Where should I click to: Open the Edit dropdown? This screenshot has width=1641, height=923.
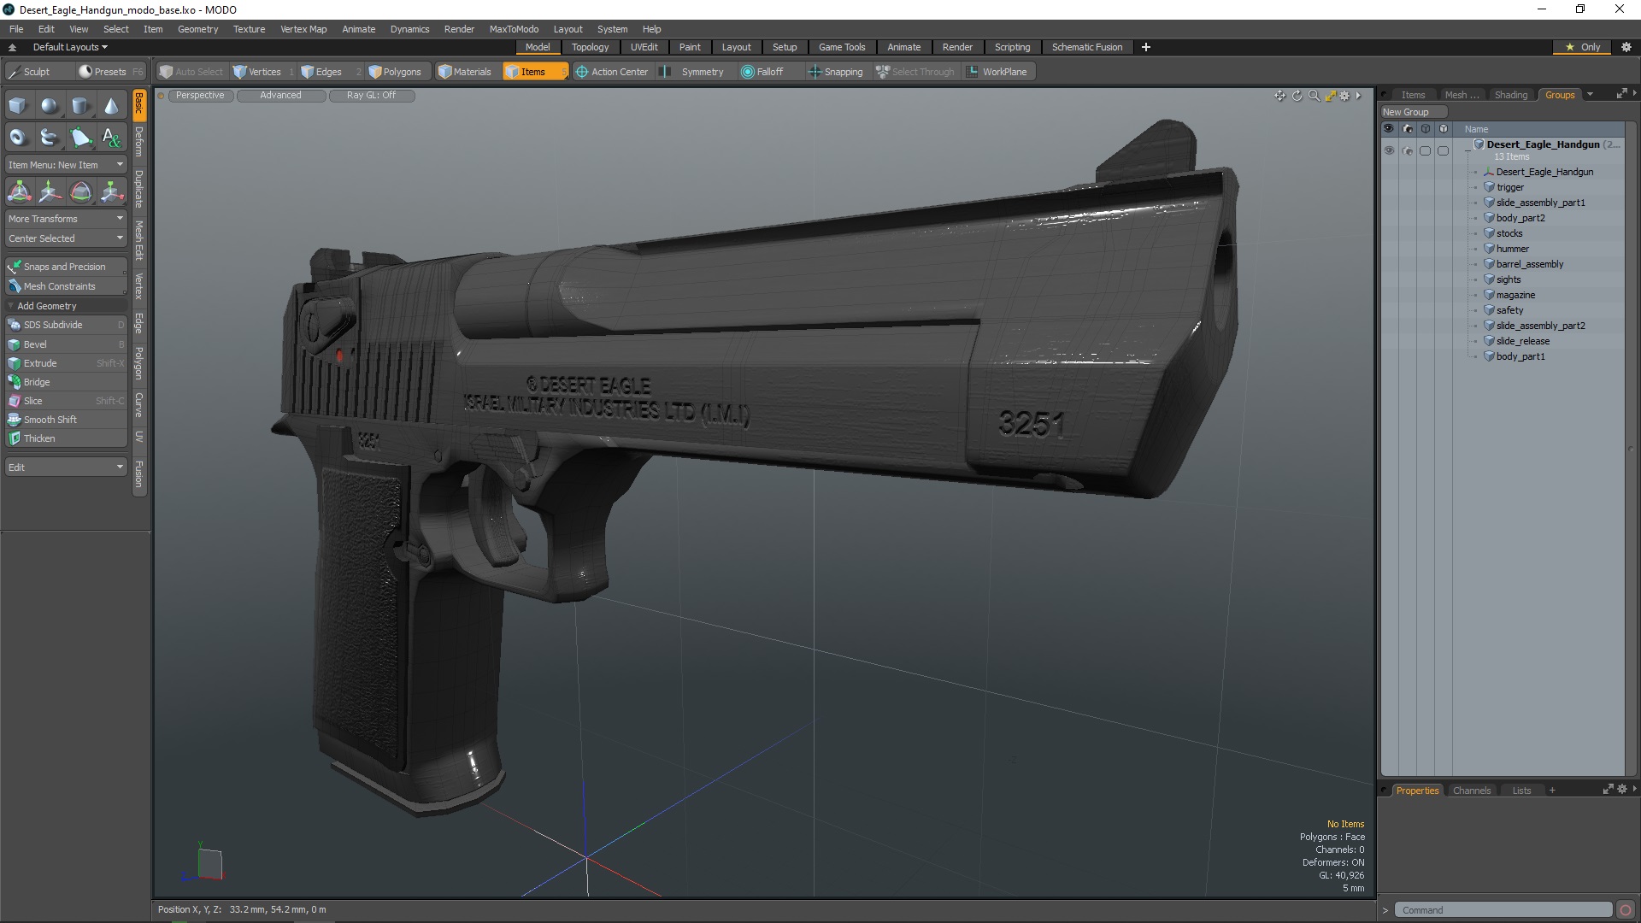(x=66, y=467)
